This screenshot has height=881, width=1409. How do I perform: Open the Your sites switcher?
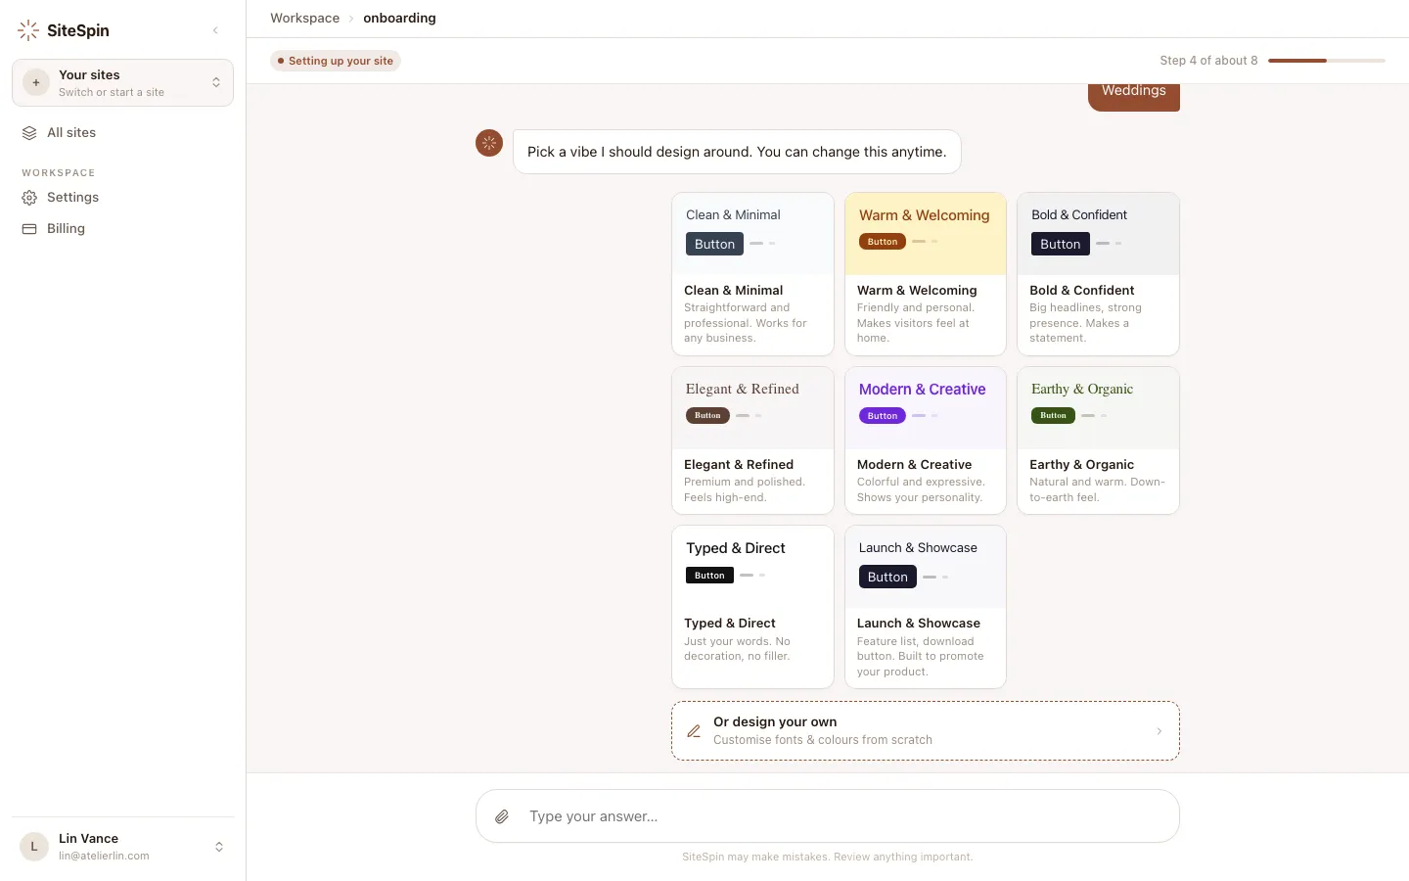click(122, 83)
